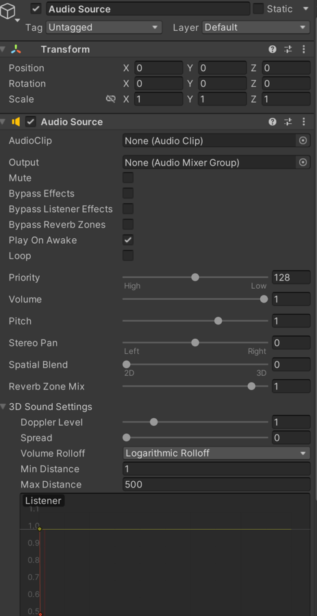Disable the Play On Awake checkbox
Viewport: 317px width, 616px height.
pos(128,240)
